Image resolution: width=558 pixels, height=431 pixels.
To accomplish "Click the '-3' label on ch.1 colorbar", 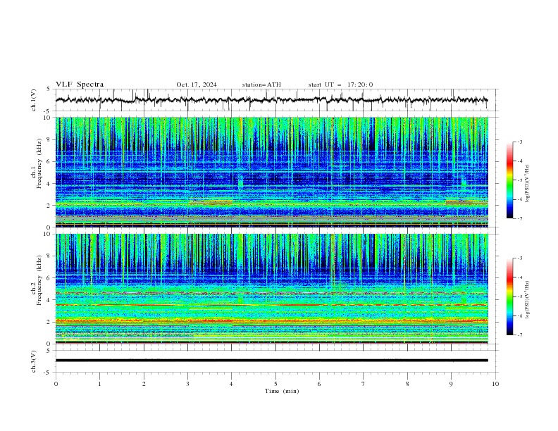I will coord(519,142).
